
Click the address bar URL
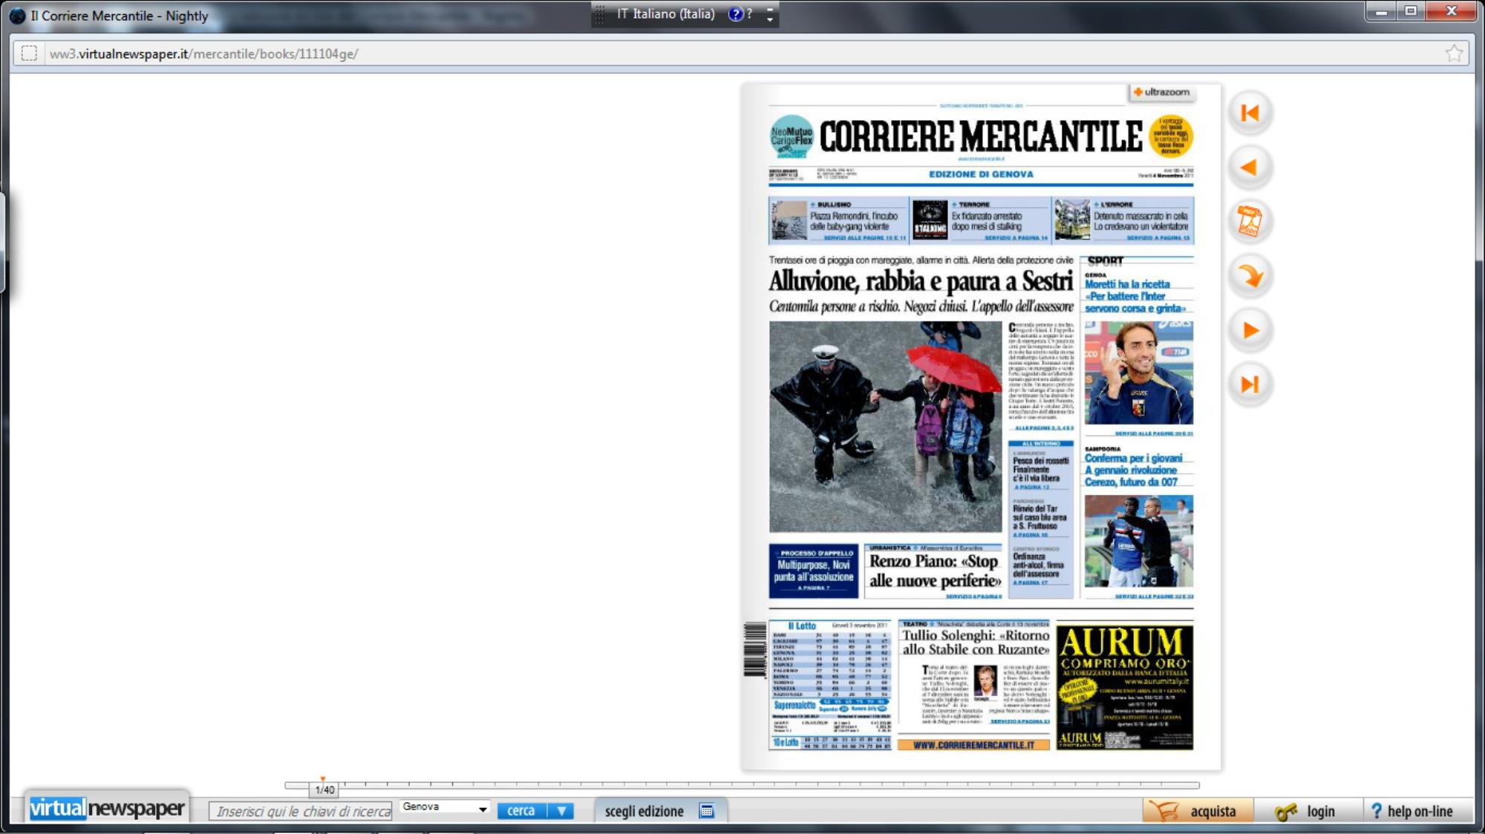(203, 53)
